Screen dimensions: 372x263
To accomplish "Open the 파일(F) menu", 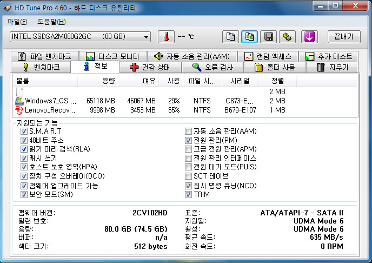I will point(17,22).
